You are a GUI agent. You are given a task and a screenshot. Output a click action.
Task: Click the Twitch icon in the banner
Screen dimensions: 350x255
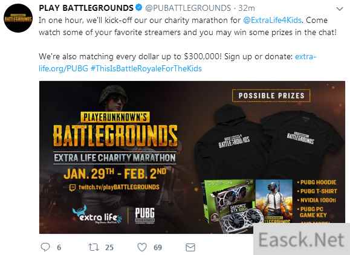tap(73, 187)
